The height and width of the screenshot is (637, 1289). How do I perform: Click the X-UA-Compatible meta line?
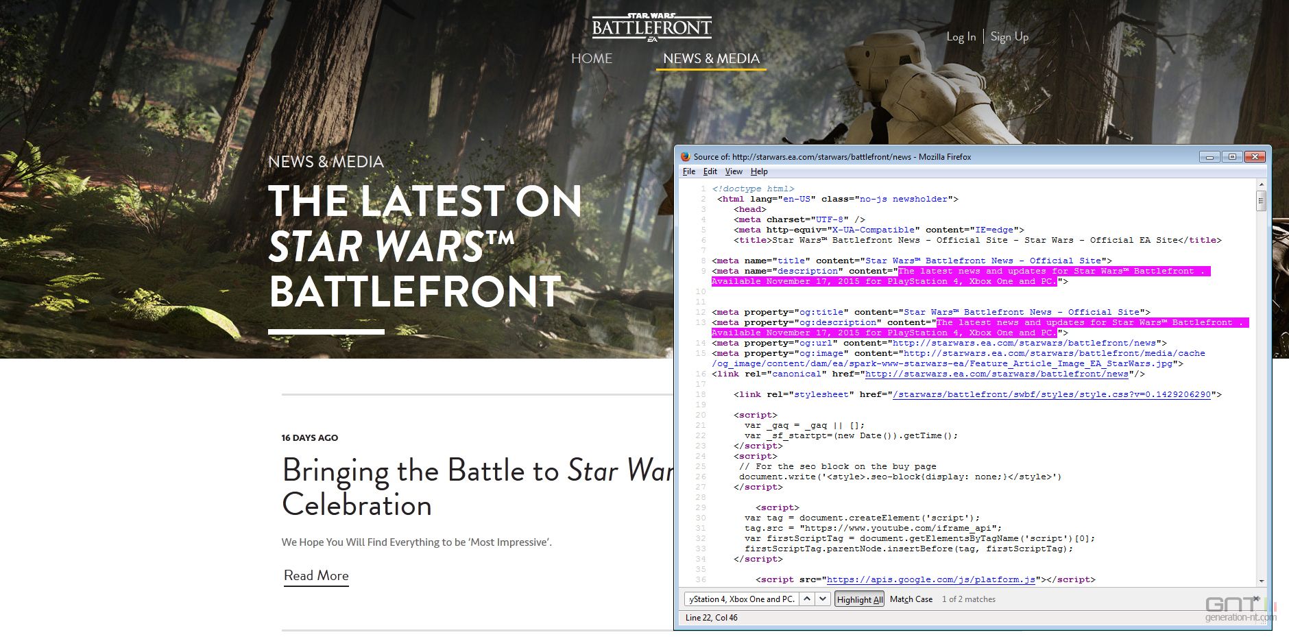pos(879,230)
